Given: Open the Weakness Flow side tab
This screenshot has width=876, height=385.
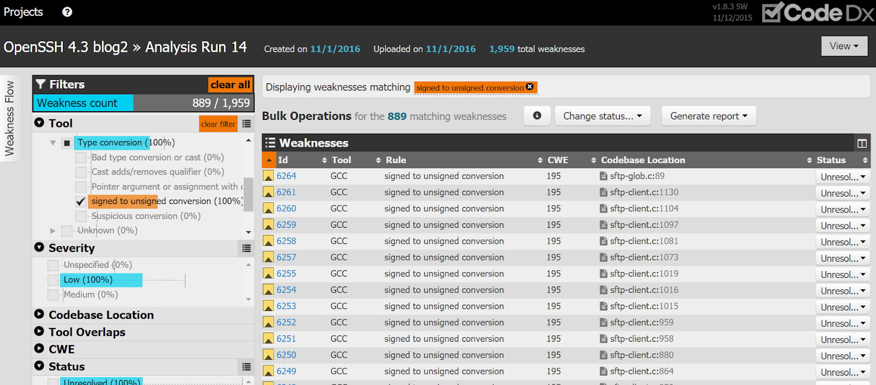Looking at the screenshot, I should click(x=10, y=118).
